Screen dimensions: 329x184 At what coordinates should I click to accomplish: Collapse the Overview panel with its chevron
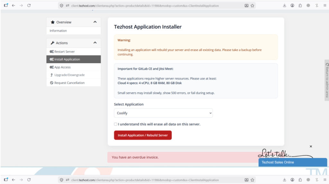coord(95,22)
